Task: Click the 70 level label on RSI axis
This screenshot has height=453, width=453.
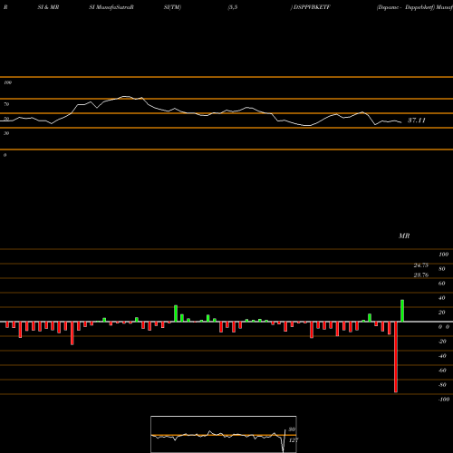Action: pos(6,104)
